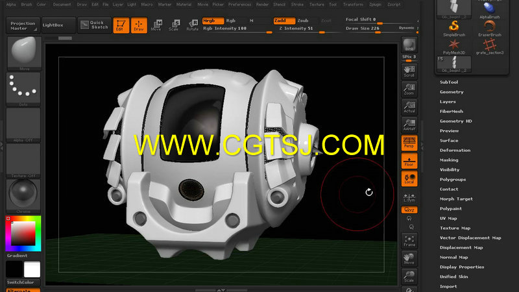Screen dimensions: 519x292
Task: Expand the Layers section
Action: pyautogui.click(x=448, y=102)
